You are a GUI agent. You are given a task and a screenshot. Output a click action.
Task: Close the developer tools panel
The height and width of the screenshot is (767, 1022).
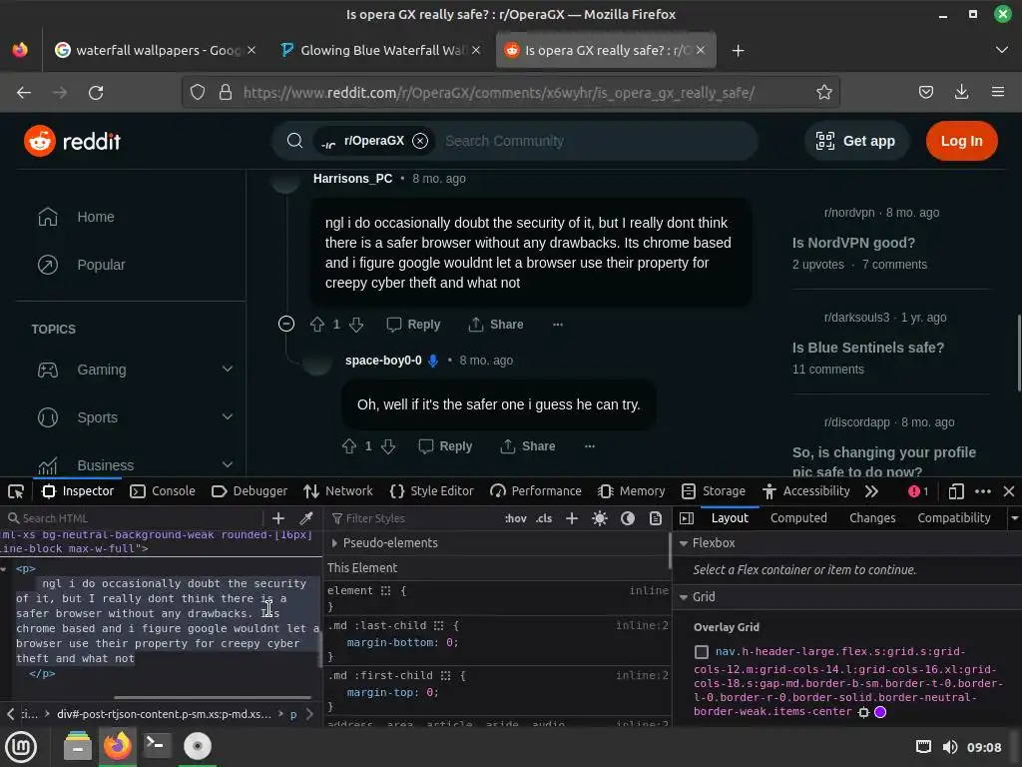pos(1008,491)
